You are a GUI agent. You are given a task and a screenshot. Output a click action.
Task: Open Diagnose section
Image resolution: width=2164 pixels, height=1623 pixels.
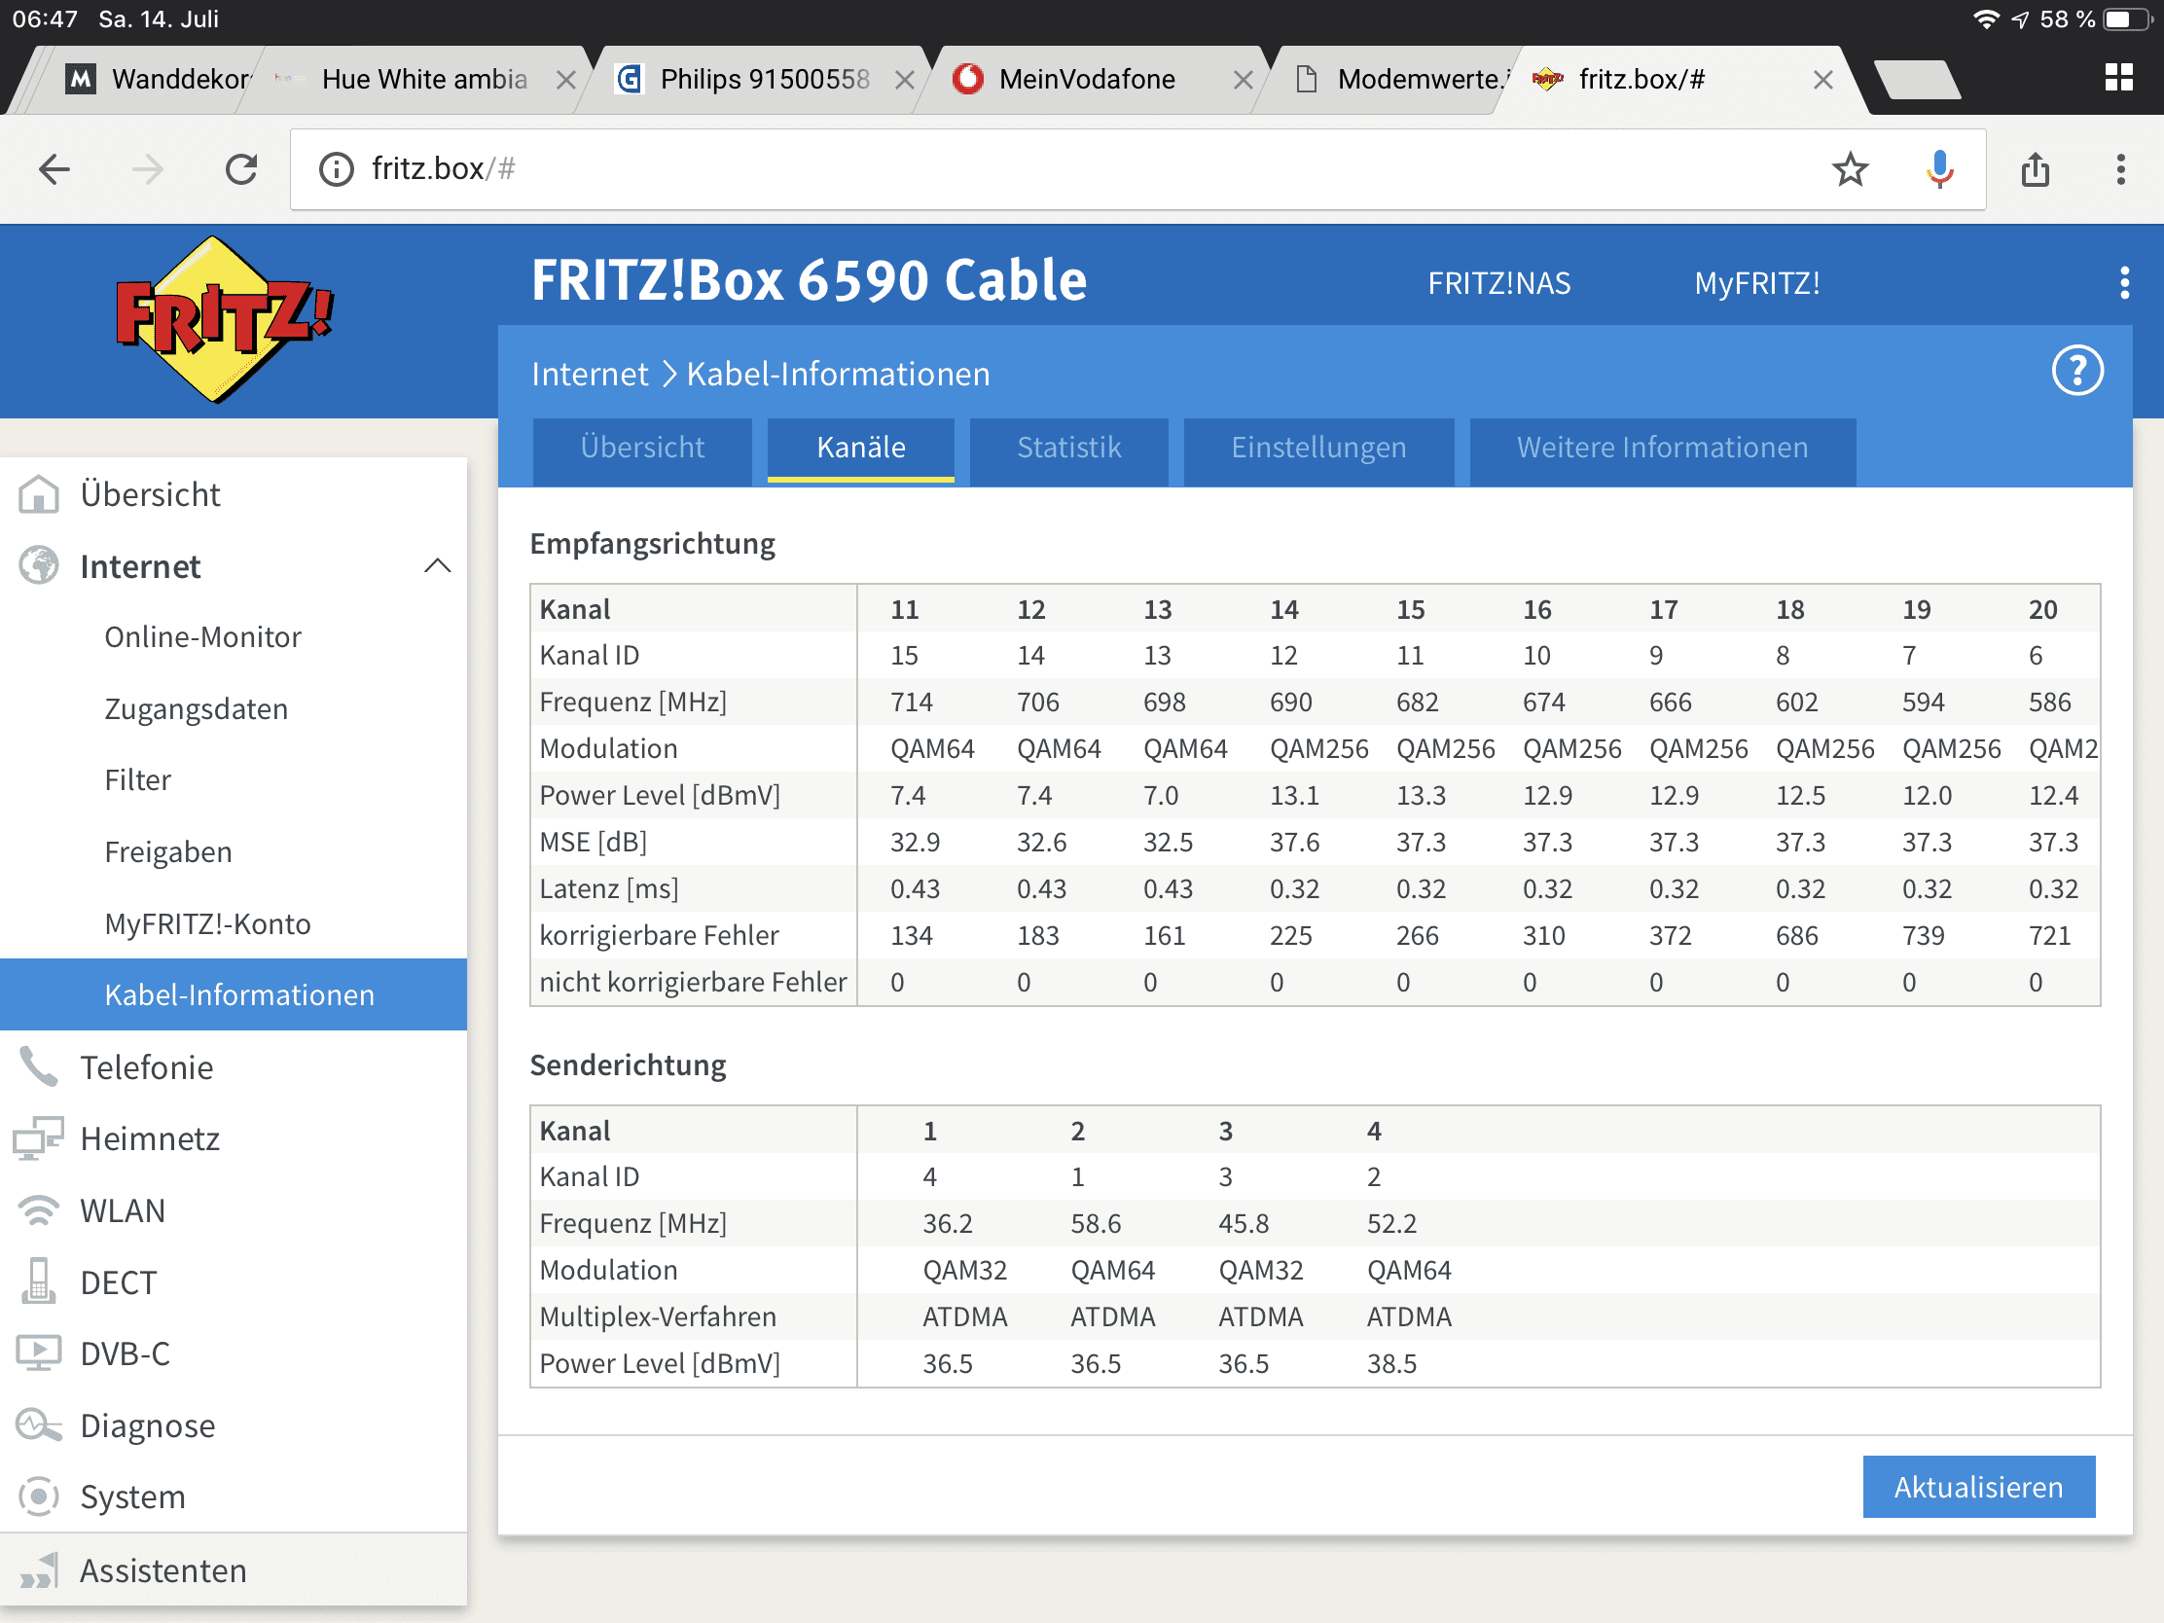pyautogui.click(x=147, y=1425)
